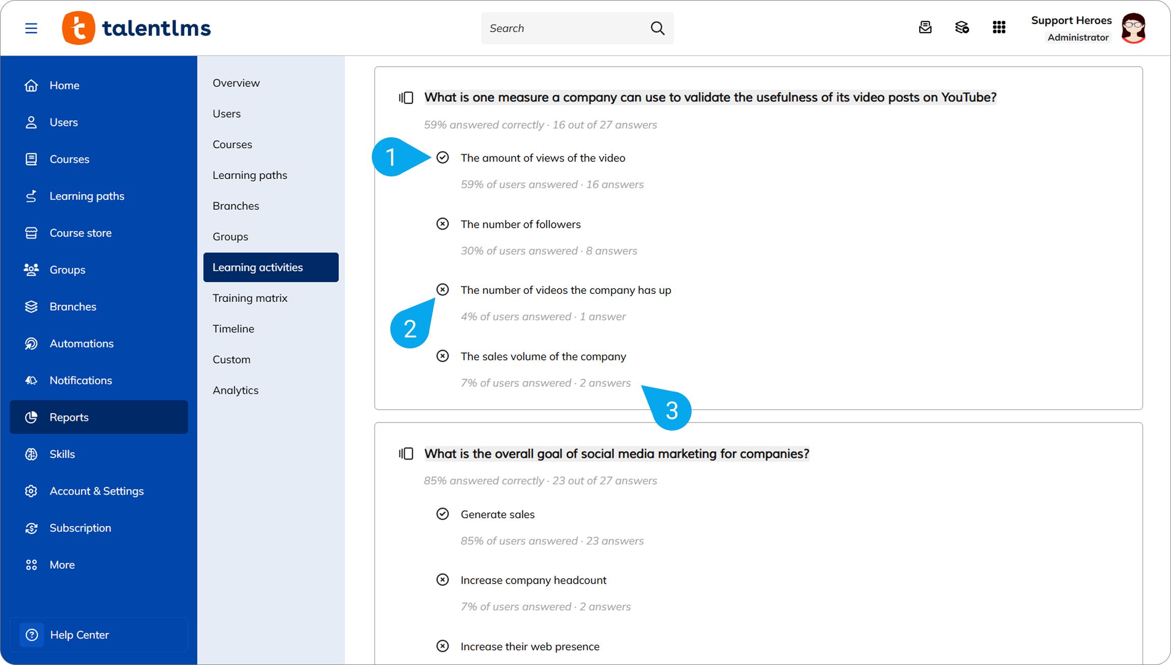Open the hamburger menu icon
The height and width of the screenshot is (665, 1171).
pos(31,28)
